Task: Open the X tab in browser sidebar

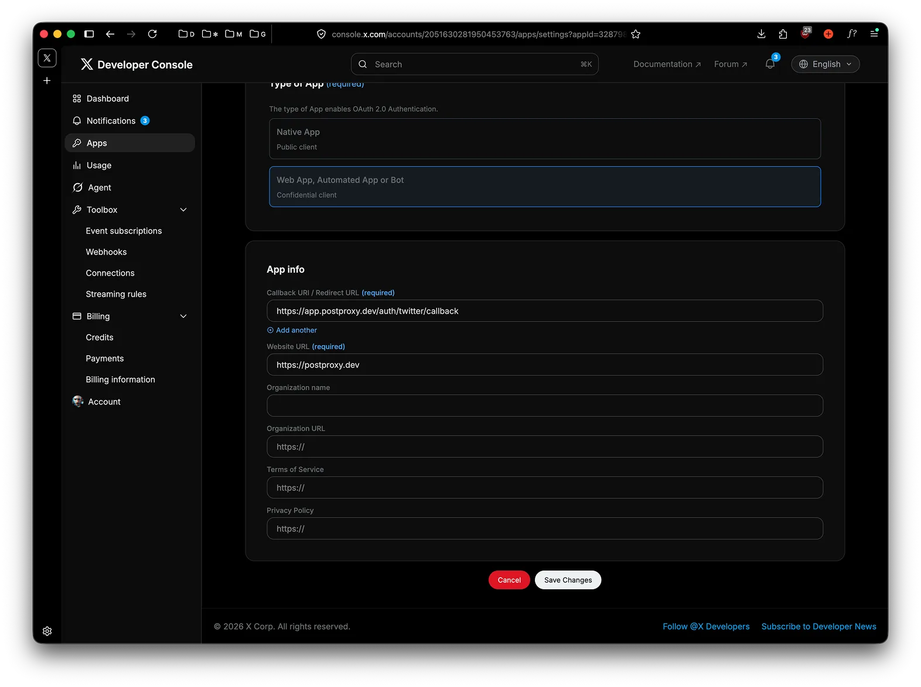Action: 47,58
